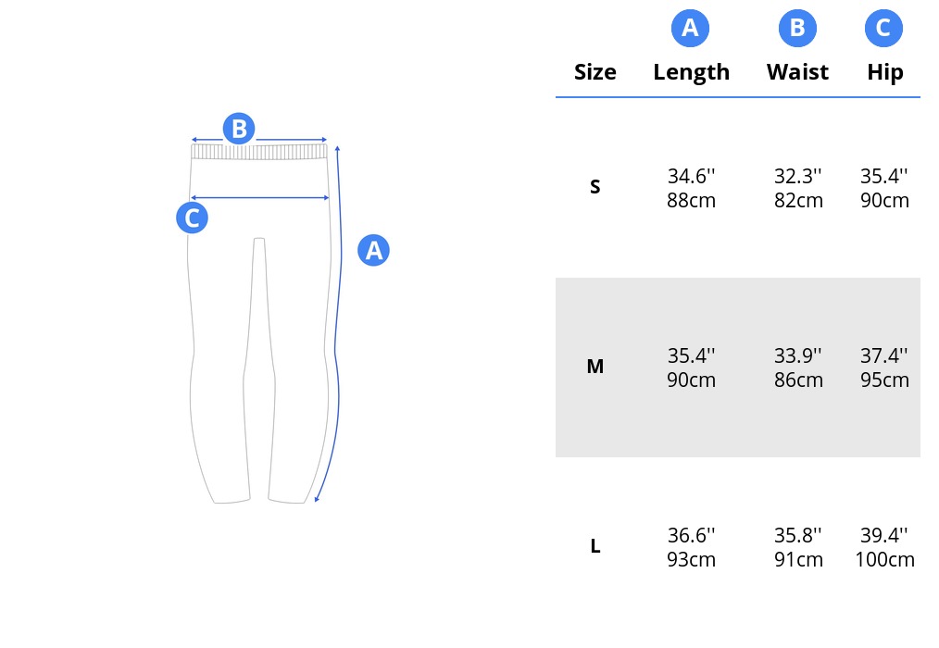Click the Hip column header

coord(884,72)
